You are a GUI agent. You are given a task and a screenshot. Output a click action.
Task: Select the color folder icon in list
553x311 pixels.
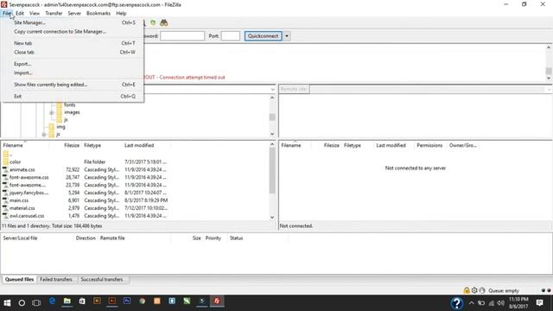(x=6, y=162)
